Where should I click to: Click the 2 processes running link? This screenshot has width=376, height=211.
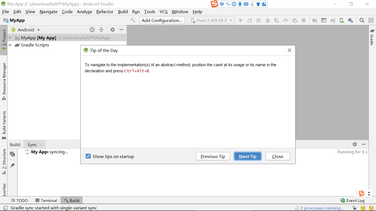[x=322, y=208]
